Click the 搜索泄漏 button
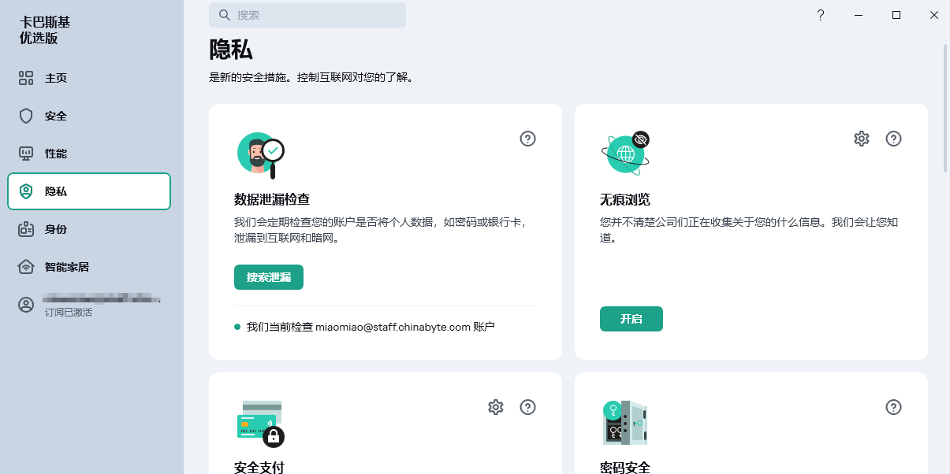Image resolution: width=950 pixels, height=474 pixels. 269,277
